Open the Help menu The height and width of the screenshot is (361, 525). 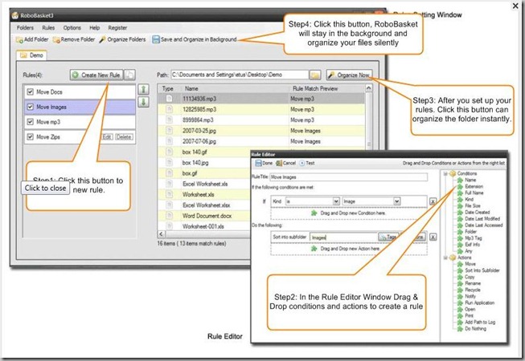tap(95, 28)
